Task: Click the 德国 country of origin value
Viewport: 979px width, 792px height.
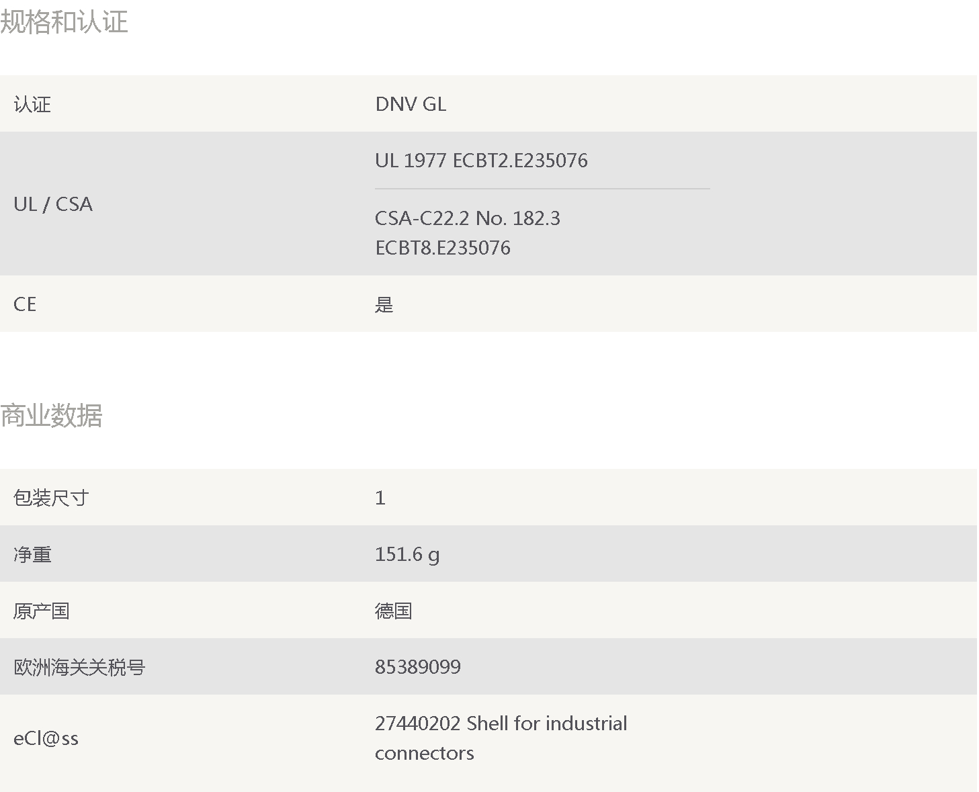Action: [x=394, y=611]
